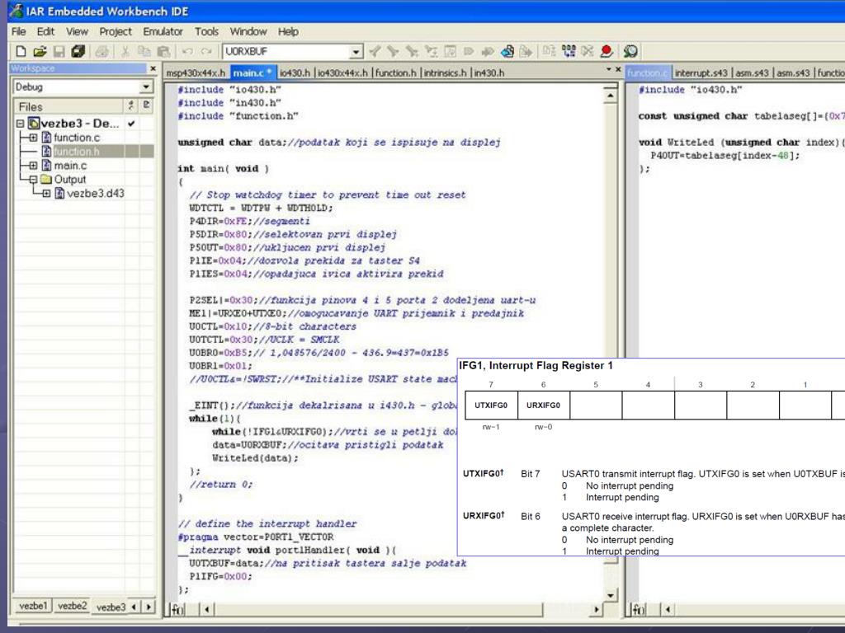
Task: Click the Copy toolbar icon
Action: [144, 51]
